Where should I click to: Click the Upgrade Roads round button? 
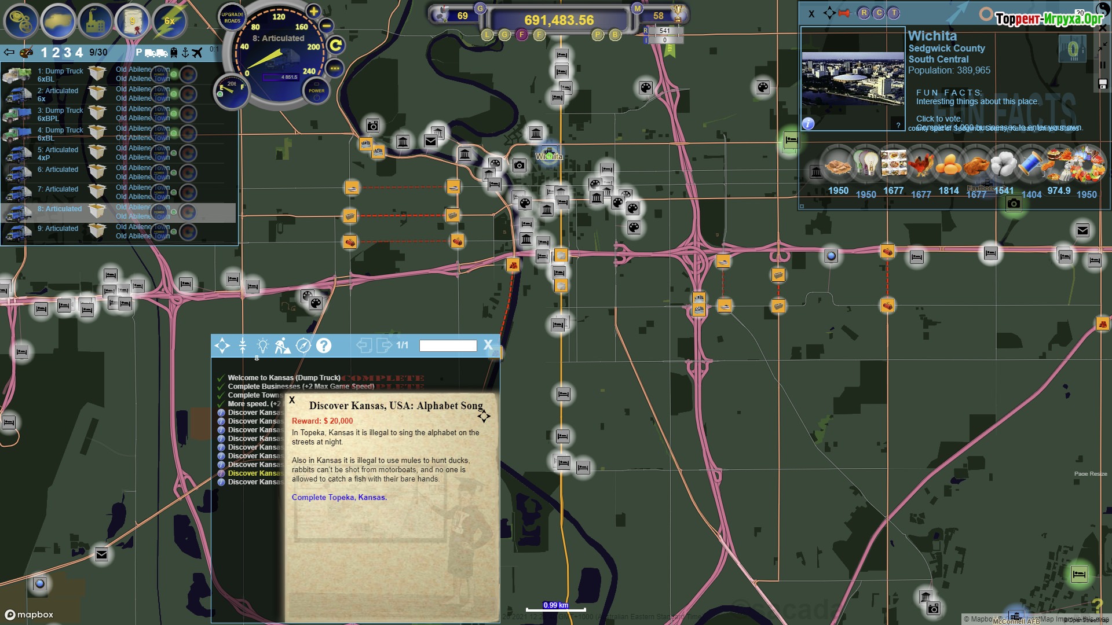pyautogui.click(x=232, y=17)
